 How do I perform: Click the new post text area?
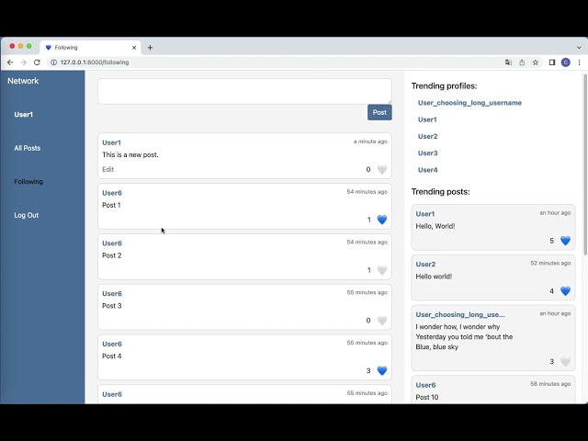click(x=245, y=91)
